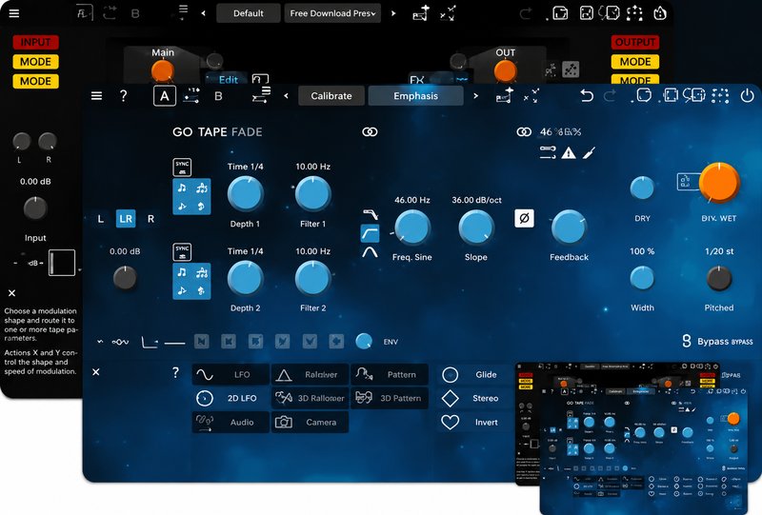Click the Default preset button in back window
762x515 pixels.
249,13
